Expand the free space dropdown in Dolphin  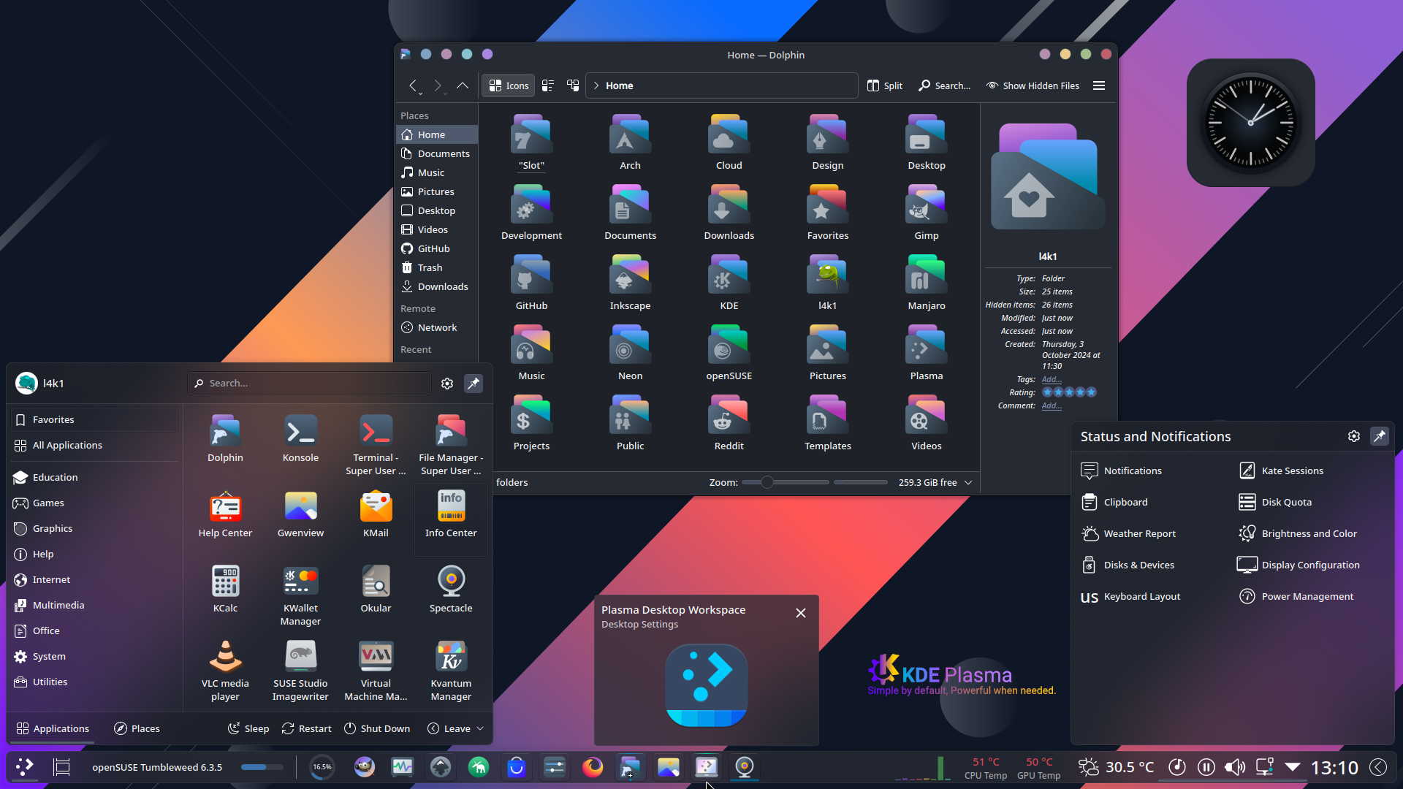tap(968, 482)
